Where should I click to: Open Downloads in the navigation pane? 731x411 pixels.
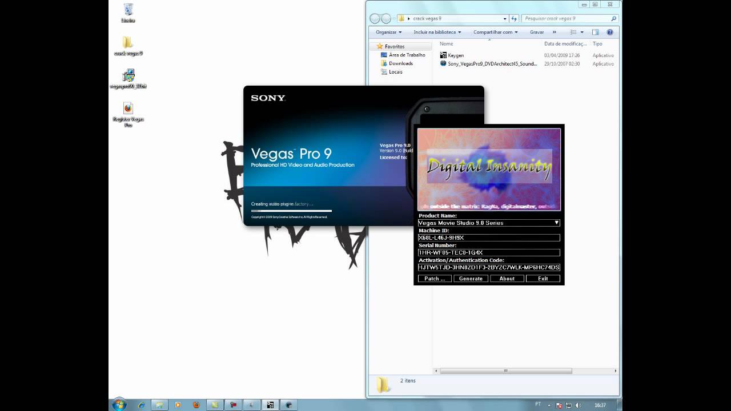click(401, 63)
